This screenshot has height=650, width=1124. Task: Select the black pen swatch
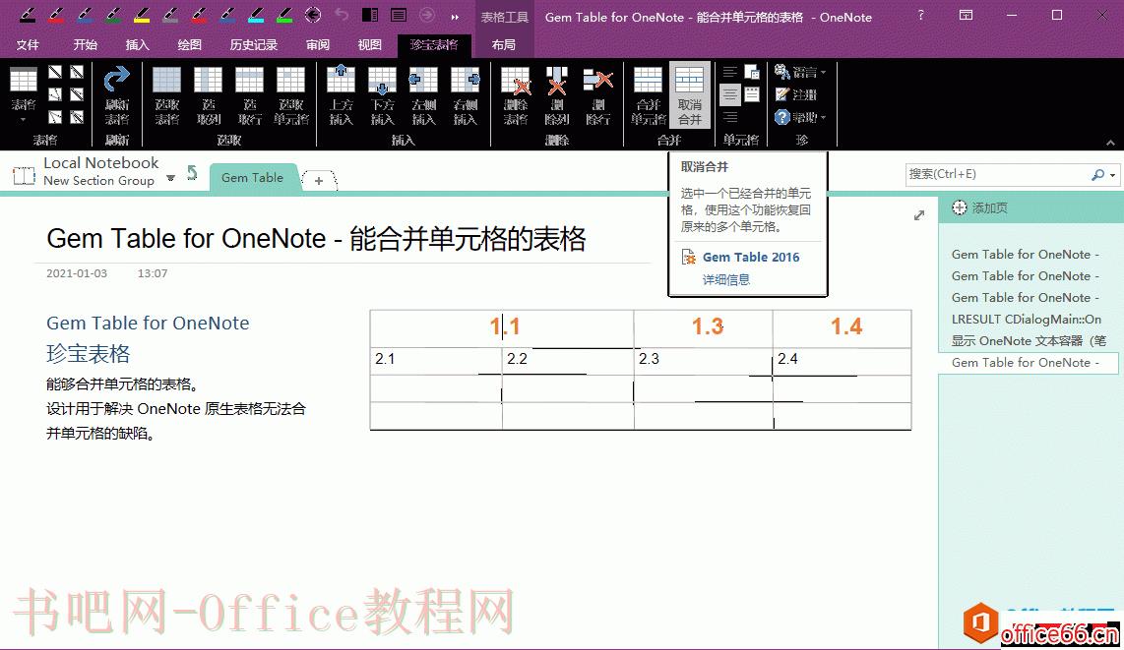point(28,15)
